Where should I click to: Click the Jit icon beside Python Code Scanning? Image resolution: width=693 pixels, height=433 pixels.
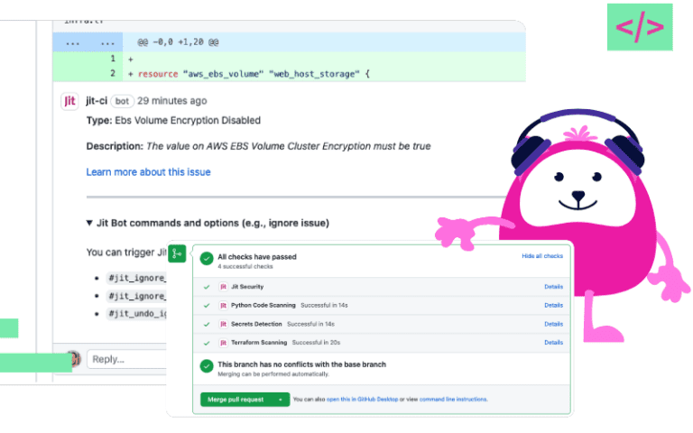(223, 305)
